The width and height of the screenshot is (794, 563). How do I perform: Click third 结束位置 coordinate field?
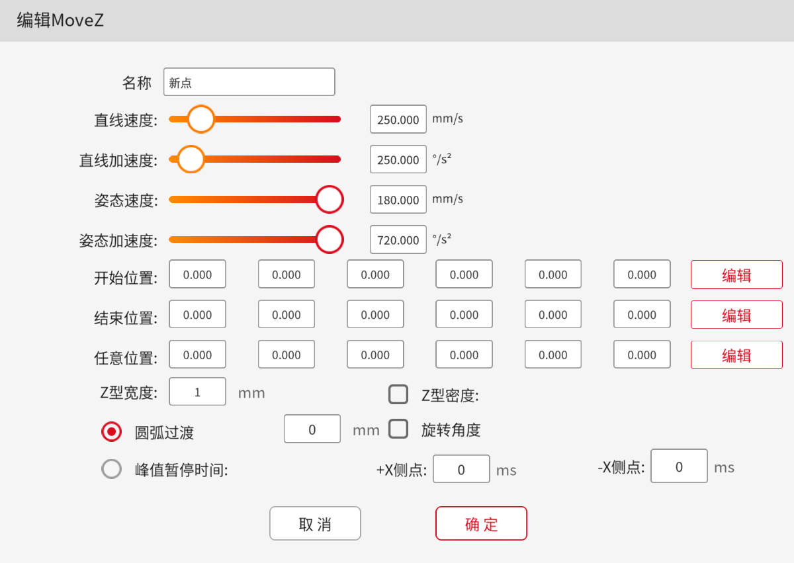point(375,314)
